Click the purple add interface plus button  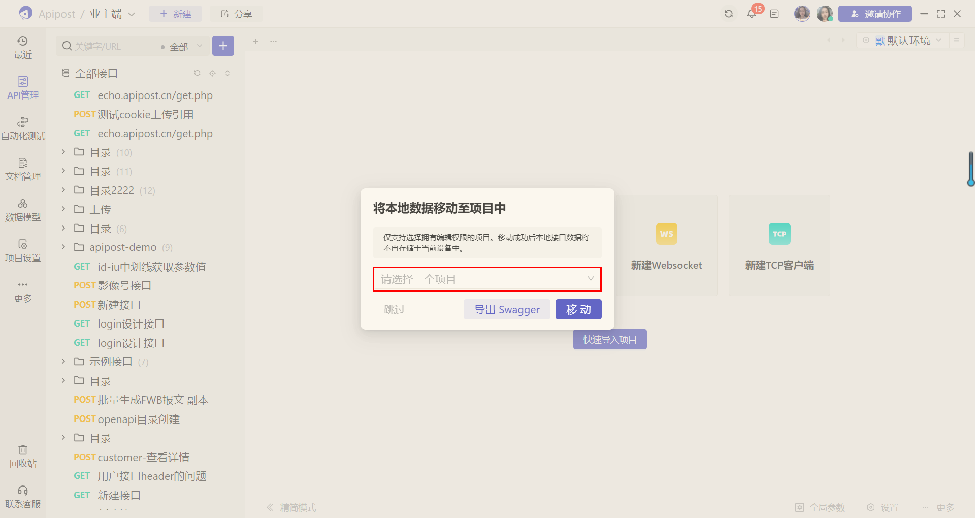point(223,46)
